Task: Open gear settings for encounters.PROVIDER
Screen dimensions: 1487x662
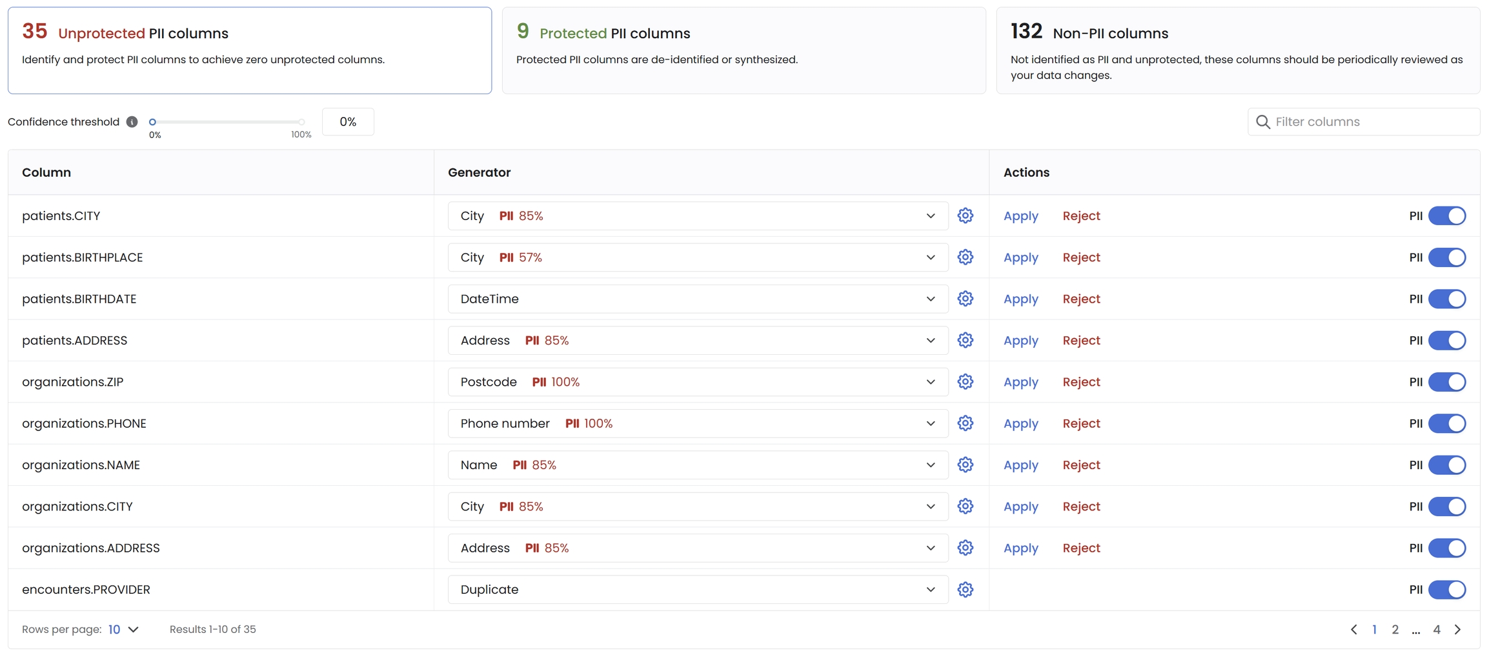Action: (x=965, y=589)
